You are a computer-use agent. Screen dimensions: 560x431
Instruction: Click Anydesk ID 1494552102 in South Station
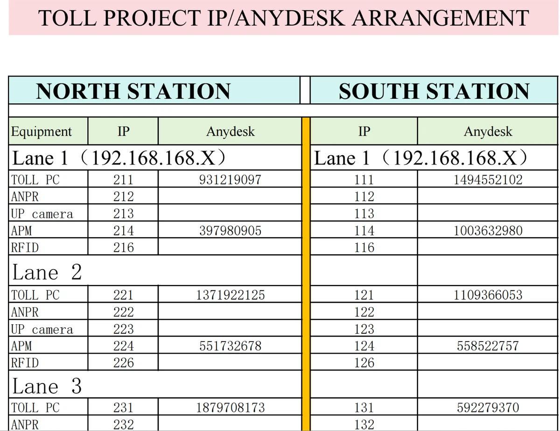click(488, 180)
